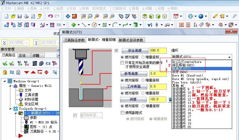Viewport: 239px width, 140px height.
Task: Open the 机床型式 menu
Action: point(99,9)
